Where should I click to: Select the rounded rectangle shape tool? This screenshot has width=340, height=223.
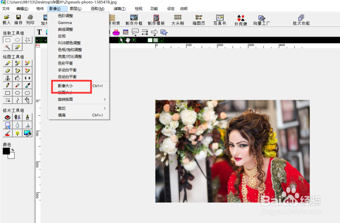point(27,93)
